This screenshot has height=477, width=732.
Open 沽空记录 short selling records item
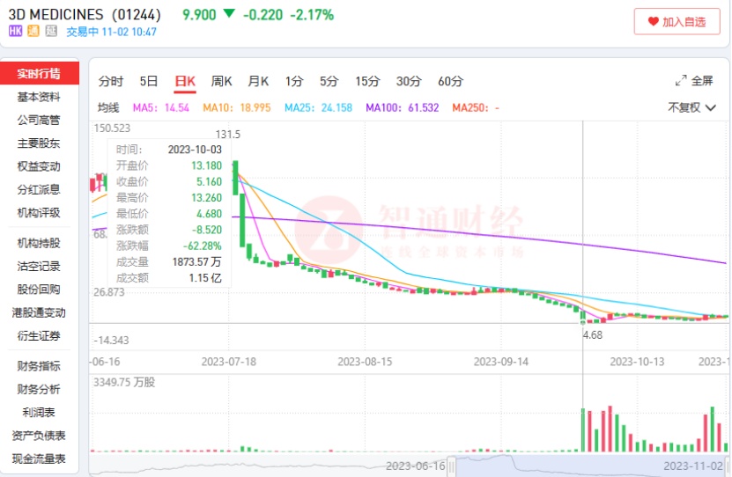pyautogui.click(x=40, y=267)
